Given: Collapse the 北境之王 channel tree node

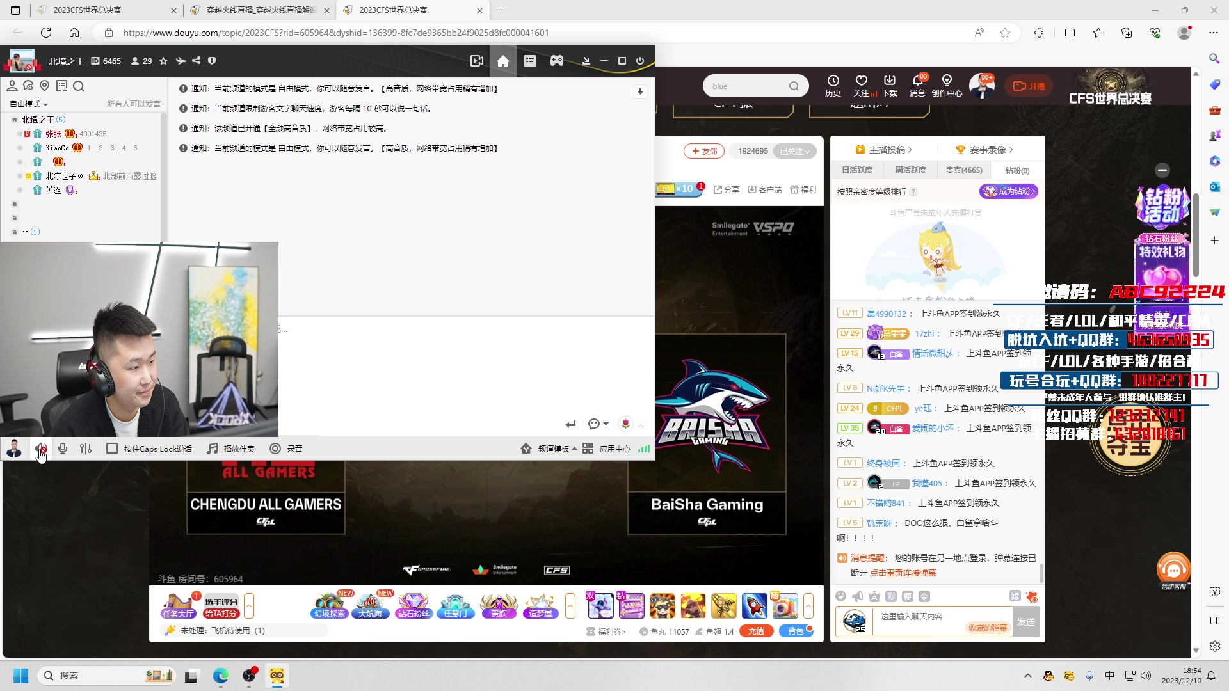Looking at the screenshot, I should click(x=15, y=120).
